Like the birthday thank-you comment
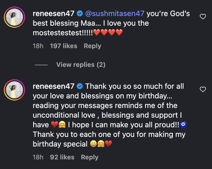 pyautogui.click(x=203, y=89)
